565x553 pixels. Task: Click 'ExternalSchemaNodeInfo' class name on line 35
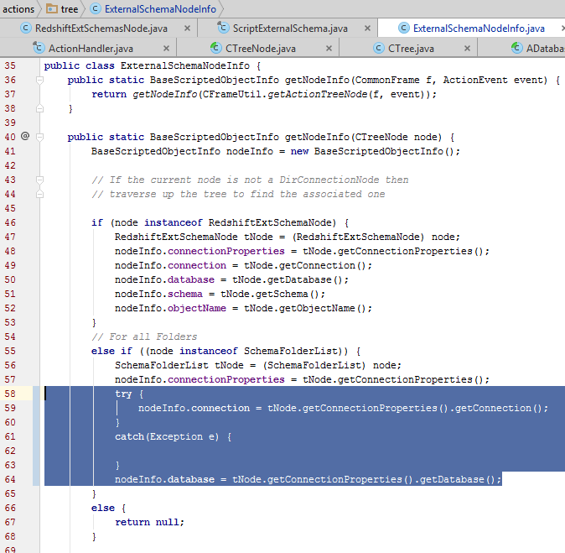[185, 65]
